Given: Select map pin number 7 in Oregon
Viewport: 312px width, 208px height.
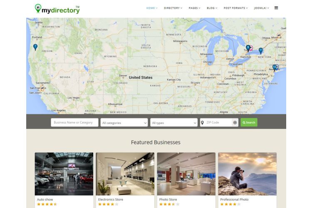Looking at the screenshot, I should pos(35,47).
